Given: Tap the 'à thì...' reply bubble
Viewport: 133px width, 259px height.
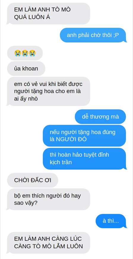Looking at the screenshot, I should (x=111, y=221).
